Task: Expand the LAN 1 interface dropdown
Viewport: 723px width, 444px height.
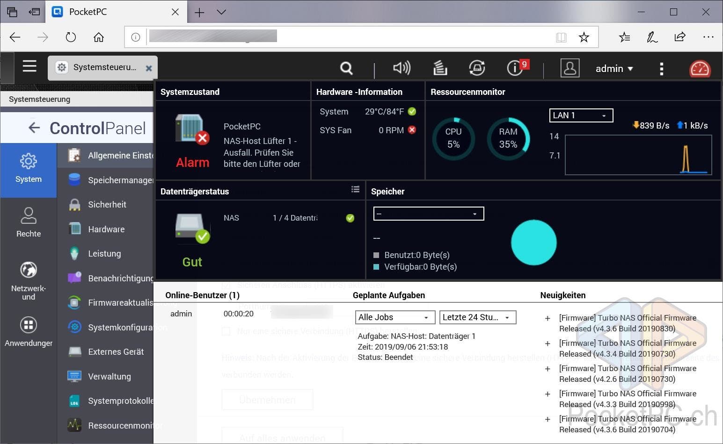Action: point(581,115)
